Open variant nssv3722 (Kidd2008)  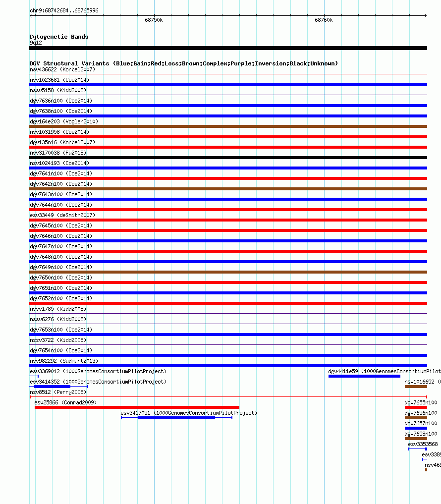pos(58,340)
